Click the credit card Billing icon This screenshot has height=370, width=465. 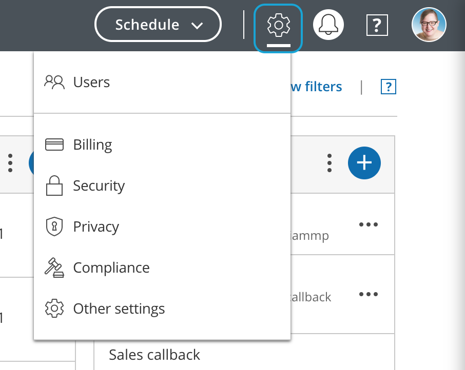(x=54, y=145)
